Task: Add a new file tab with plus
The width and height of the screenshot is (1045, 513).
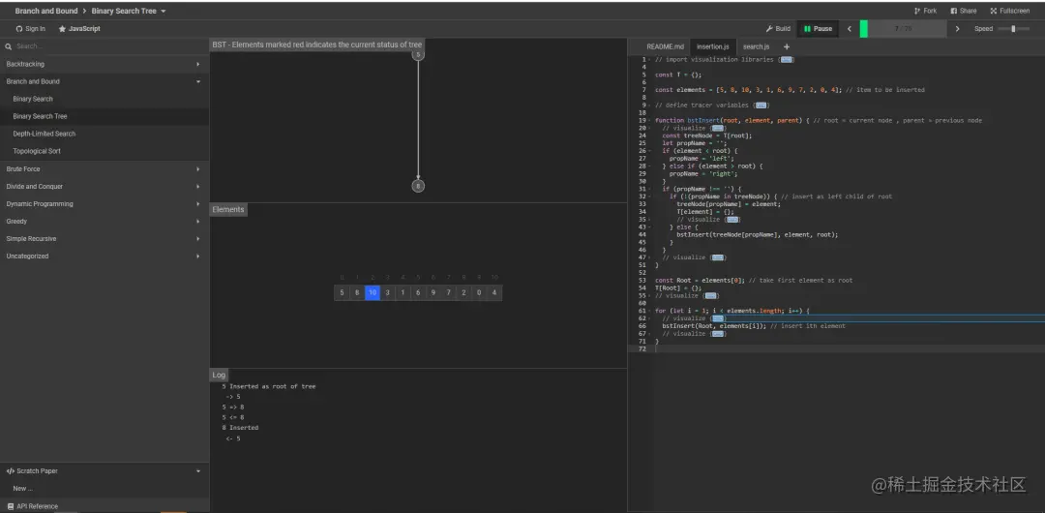Action: click(x=787, y=46)
